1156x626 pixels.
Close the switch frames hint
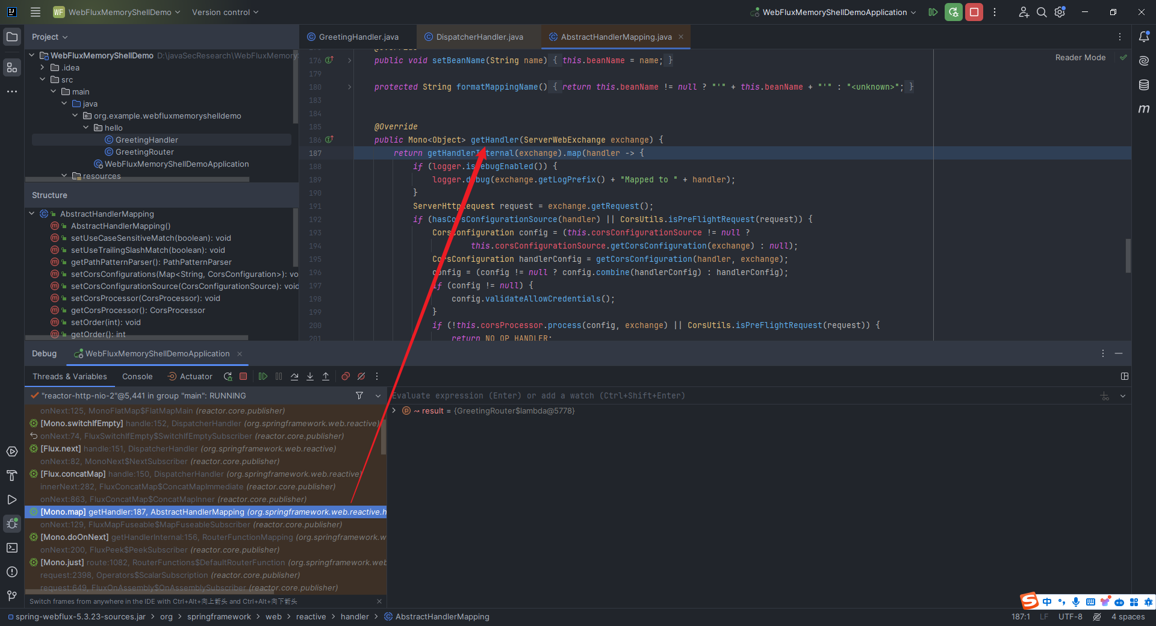click(379, 601)
